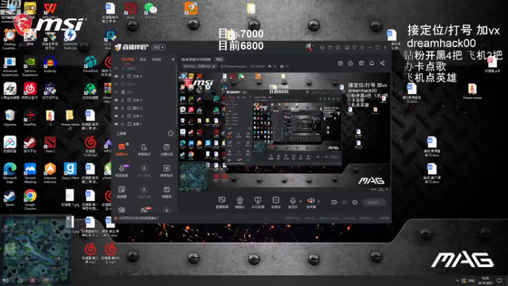This screenshot has height=286, width=508.
Task: Open the notification bell in 直播伴侣
Action: 371,63
